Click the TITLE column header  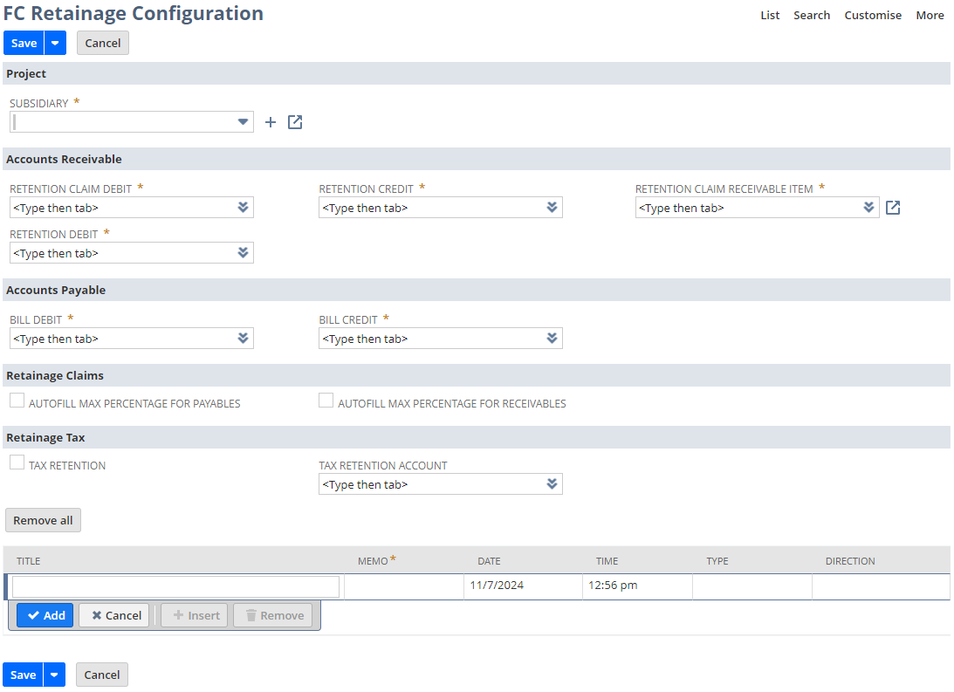click(x=29, y=560)
